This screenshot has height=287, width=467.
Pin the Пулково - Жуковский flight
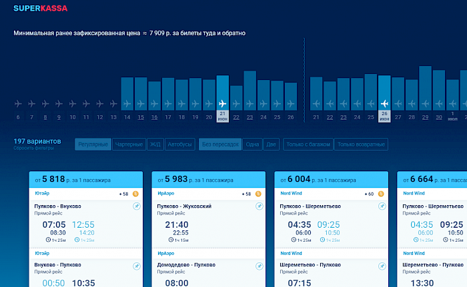260,206
